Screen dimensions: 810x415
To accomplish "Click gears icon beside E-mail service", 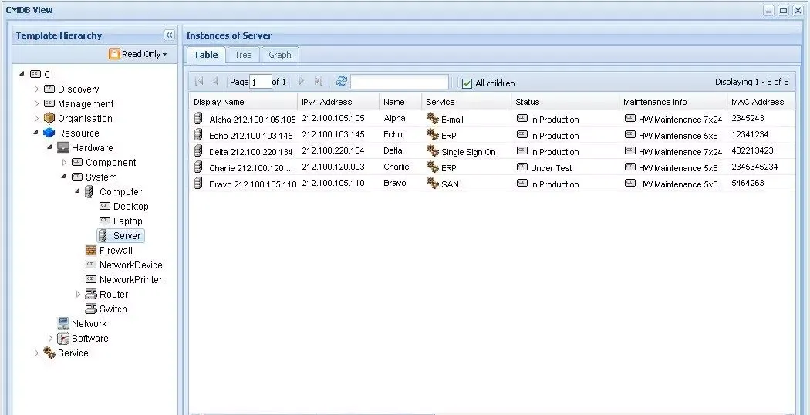I will (432, 118).
